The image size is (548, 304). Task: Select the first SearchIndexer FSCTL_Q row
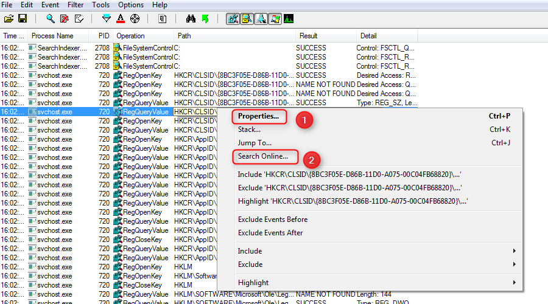tap(209, 48)
